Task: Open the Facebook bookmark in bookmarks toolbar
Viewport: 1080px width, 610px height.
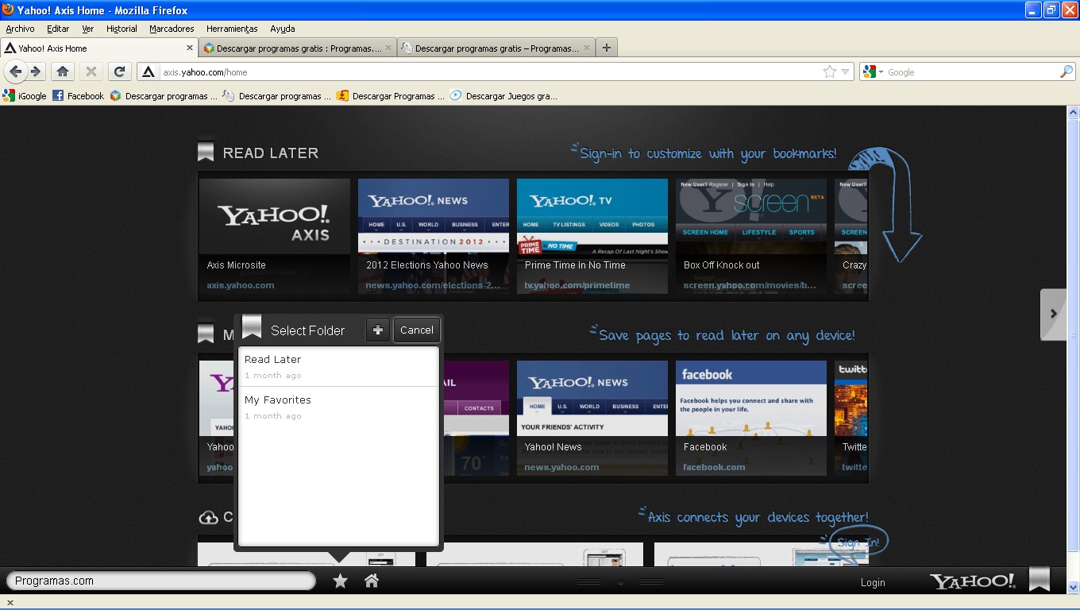Action: [78, 95]
